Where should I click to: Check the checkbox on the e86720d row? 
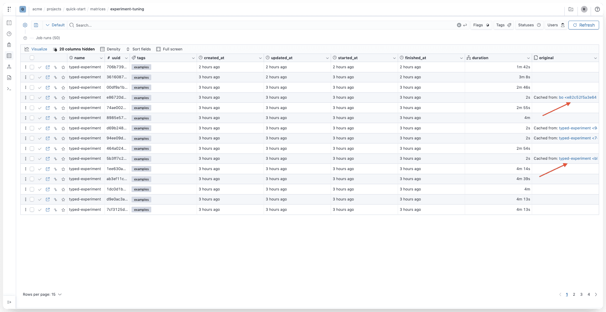[x=32, y=97]
